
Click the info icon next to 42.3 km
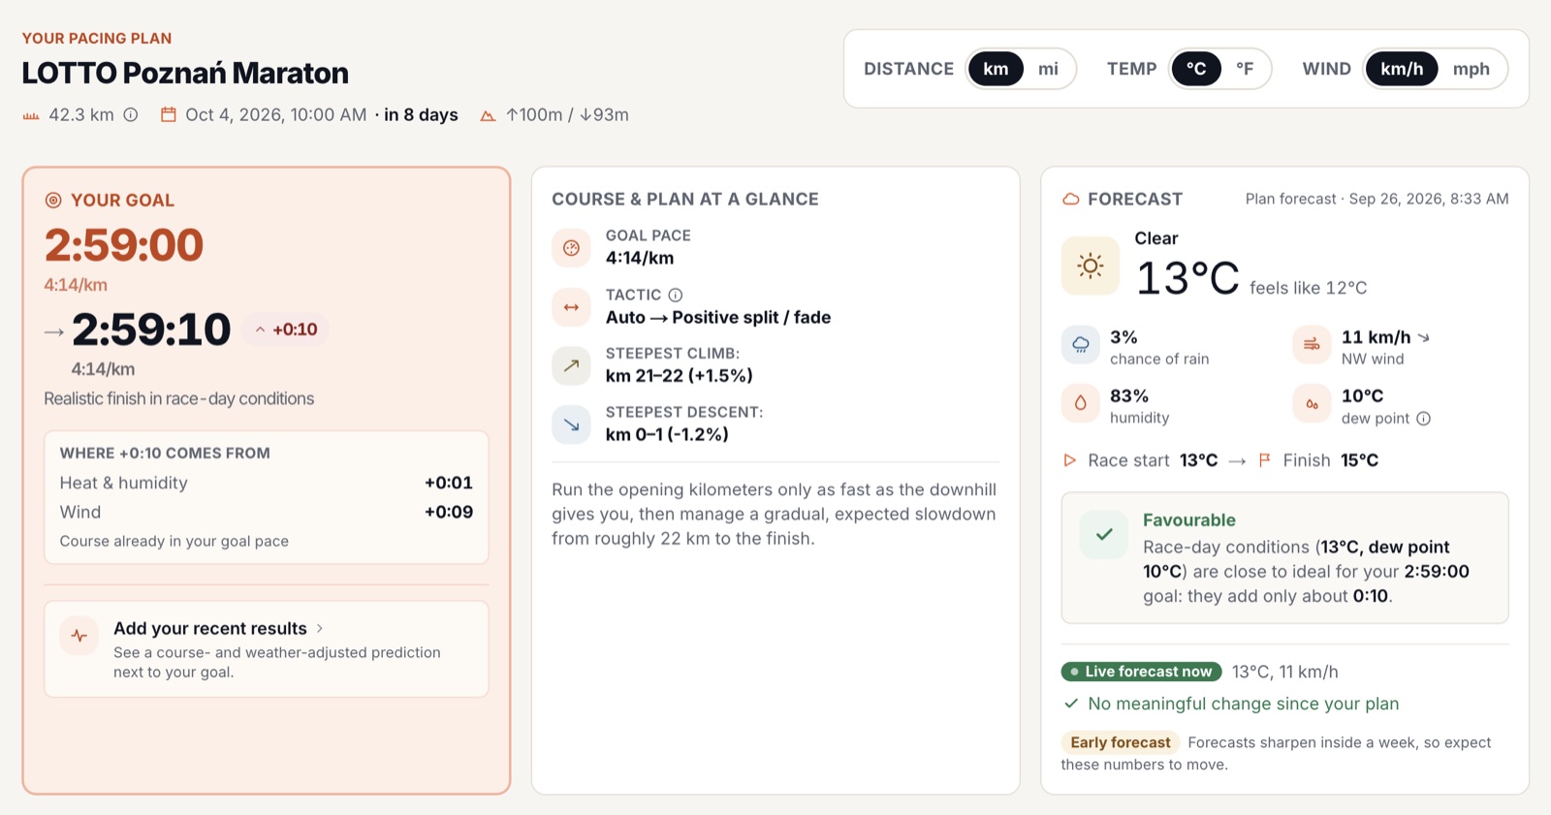click(131, 114)
